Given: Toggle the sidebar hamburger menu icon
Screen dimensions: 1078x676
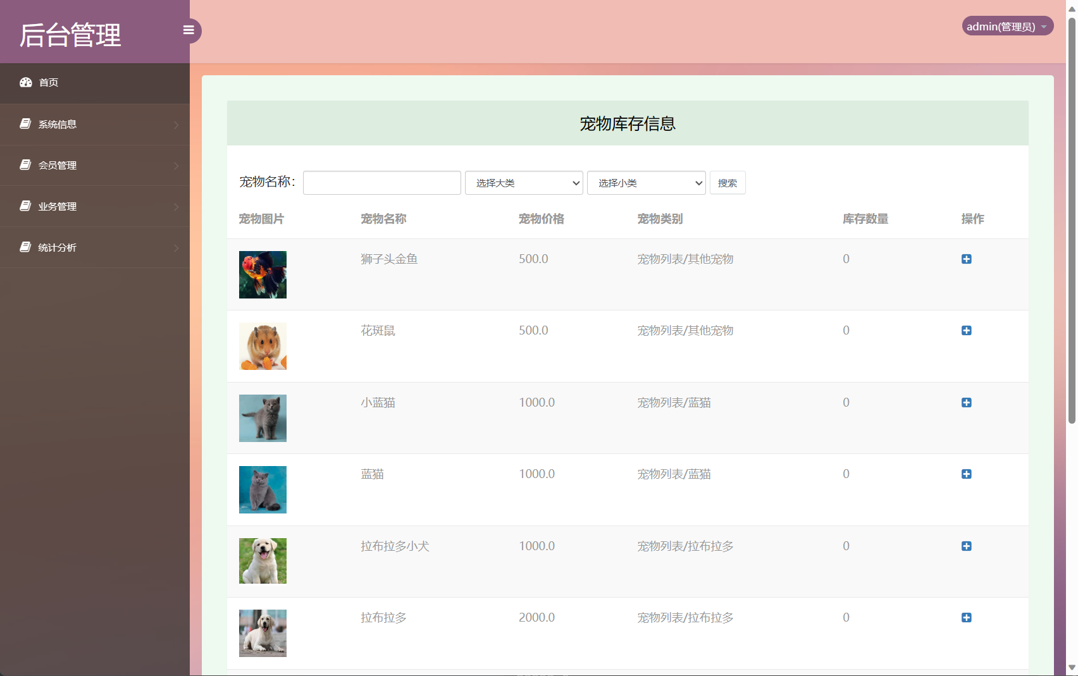Looking at the screenshot, I should [x=189, y=30].
